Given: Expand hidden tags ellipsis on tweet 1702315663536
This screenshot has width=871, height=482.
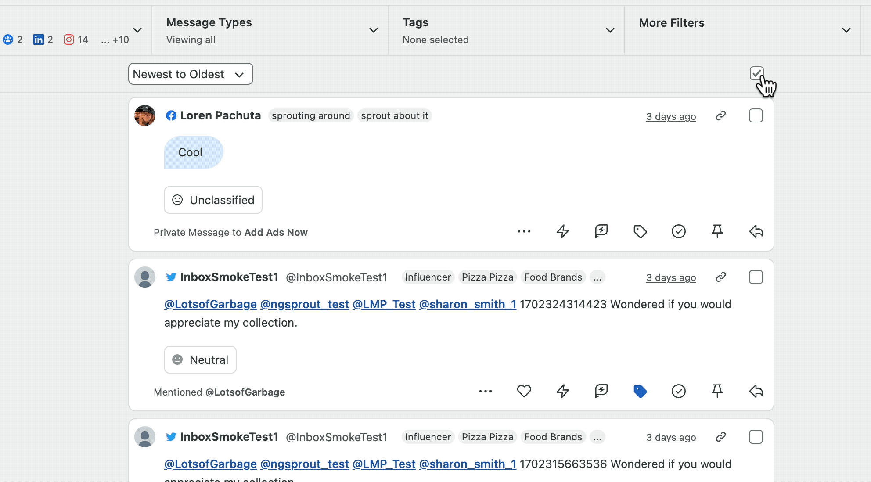Looking at the screenshot, I should pos(597,437).
